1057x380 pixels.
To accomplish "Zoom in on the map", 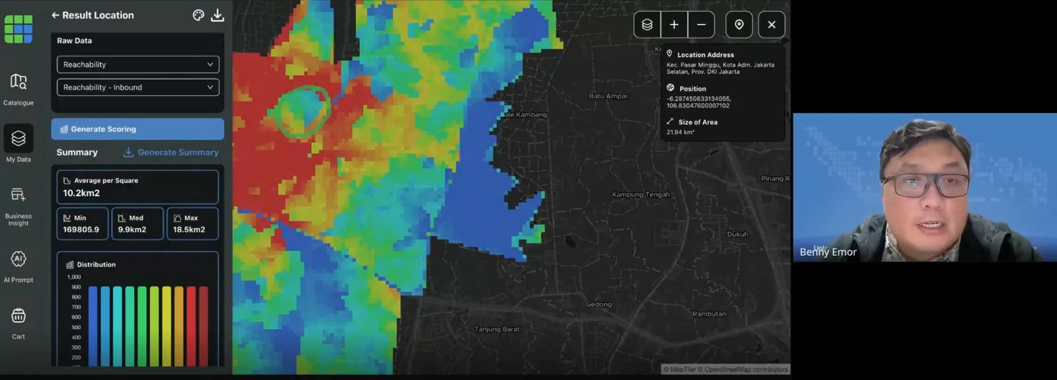I will [674, 24].
